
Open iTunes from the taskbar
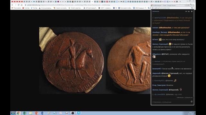click(x=61, y=113)
